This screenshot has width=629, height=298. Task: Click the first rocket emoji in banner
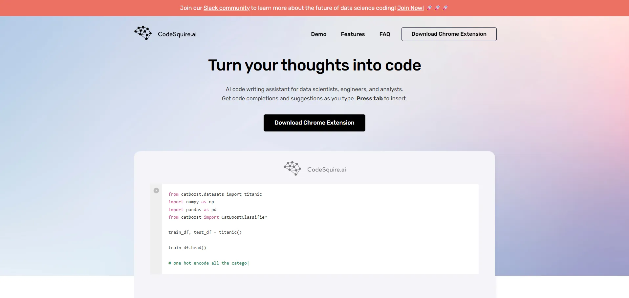pyautogui.click(x=429, y=8)
